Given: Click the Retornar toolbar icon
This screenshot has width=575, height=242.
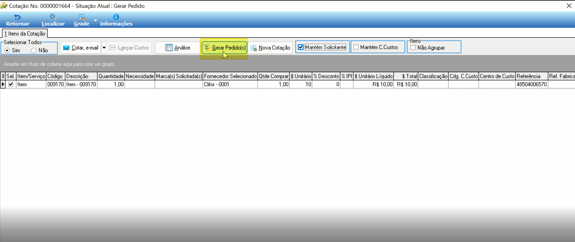Looking at the screenshot, I should (17, 20).
